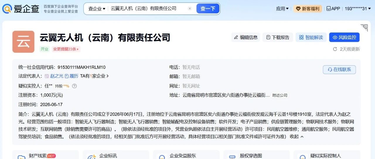
Task: Open the 新客福利 promotion
Action: click(308, 9)
